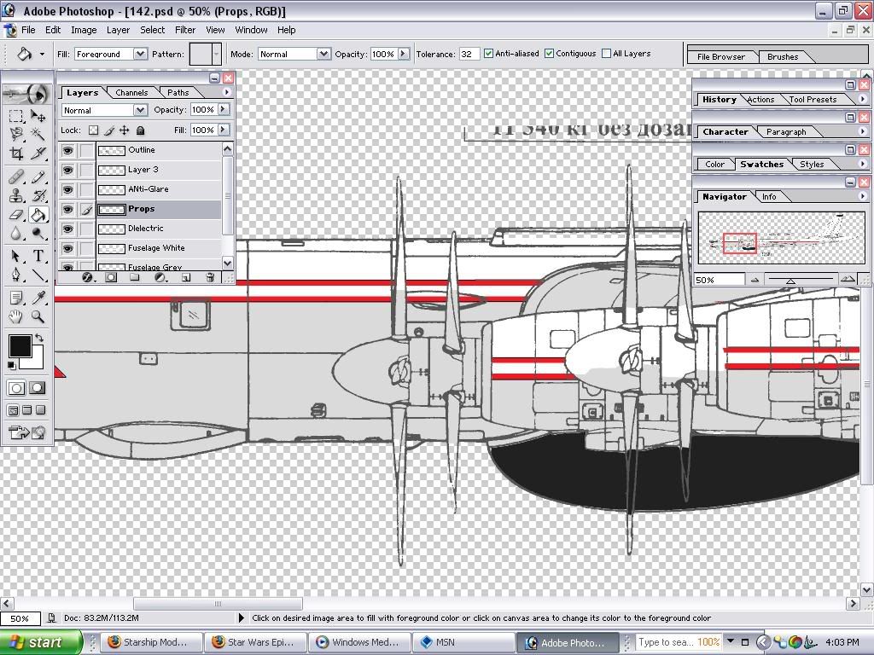The image size is (874, 655).
Task: Hide the Dielectric layer
Action: tap(67, 229)
